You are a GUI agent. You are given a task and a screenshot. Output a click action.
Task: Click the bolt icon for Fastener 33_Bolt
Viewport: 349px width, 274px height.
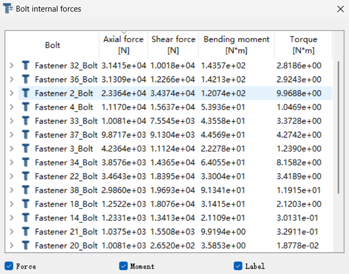point(26,121)
